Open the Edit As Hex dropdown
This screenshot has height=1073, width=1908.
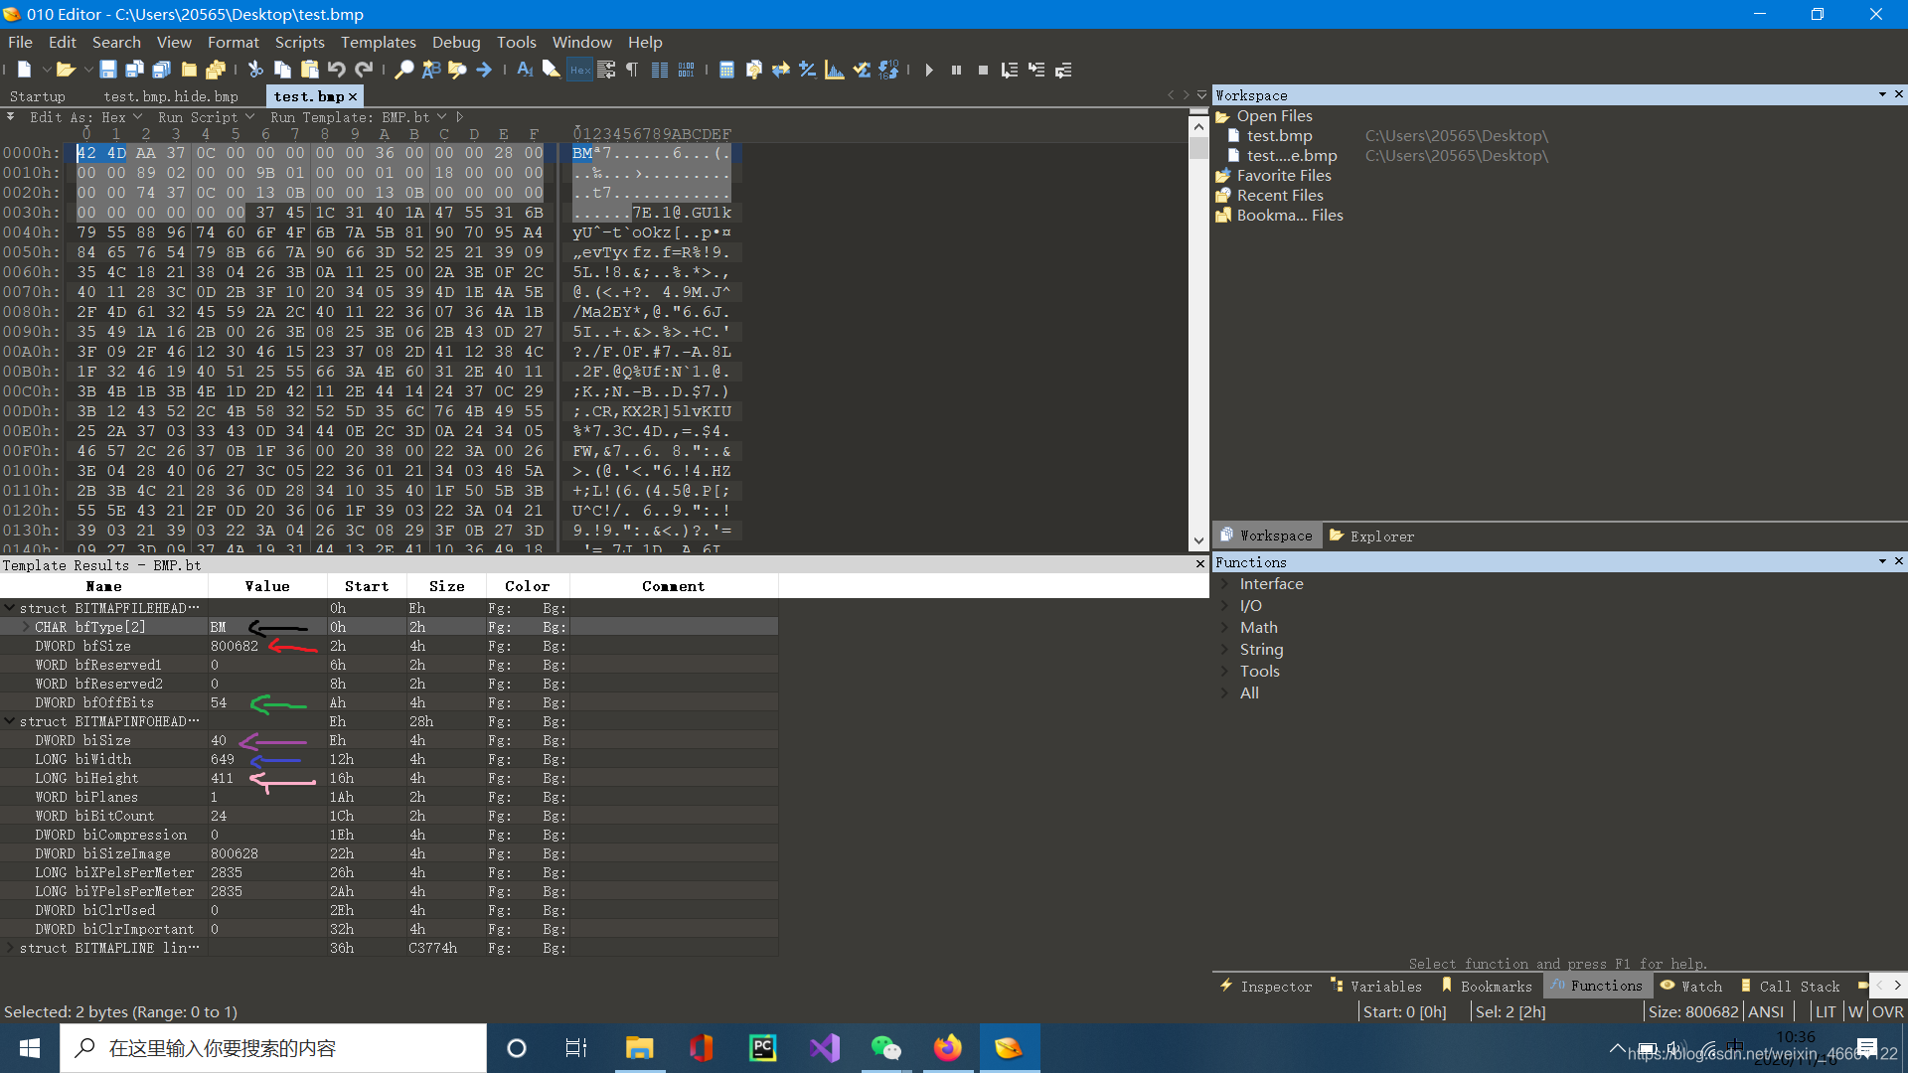86,117
